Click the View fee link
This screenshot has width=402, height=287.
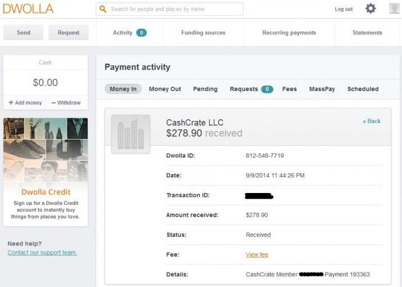tap(257, 255)
